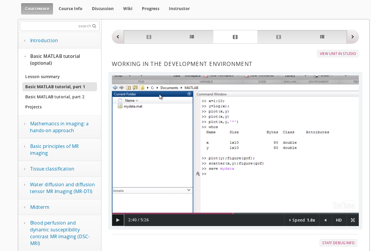Open the Discussion tab
The image size is (371, 251).
pyautogui.click(x=103, y=9)
